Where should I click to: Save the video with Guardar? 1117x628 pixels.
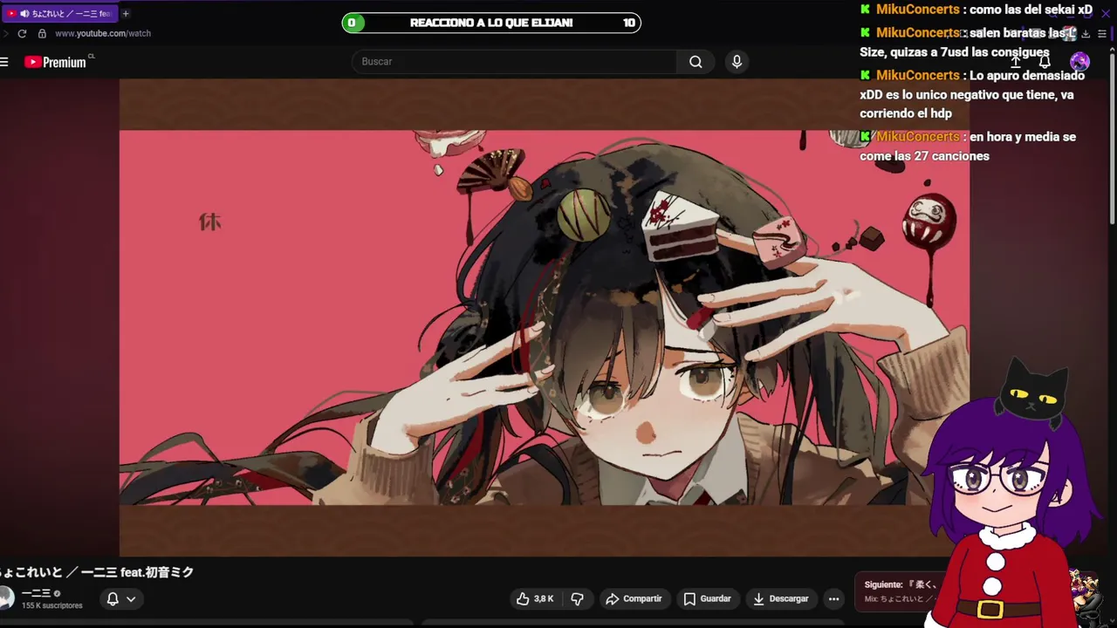coord(707,598)
